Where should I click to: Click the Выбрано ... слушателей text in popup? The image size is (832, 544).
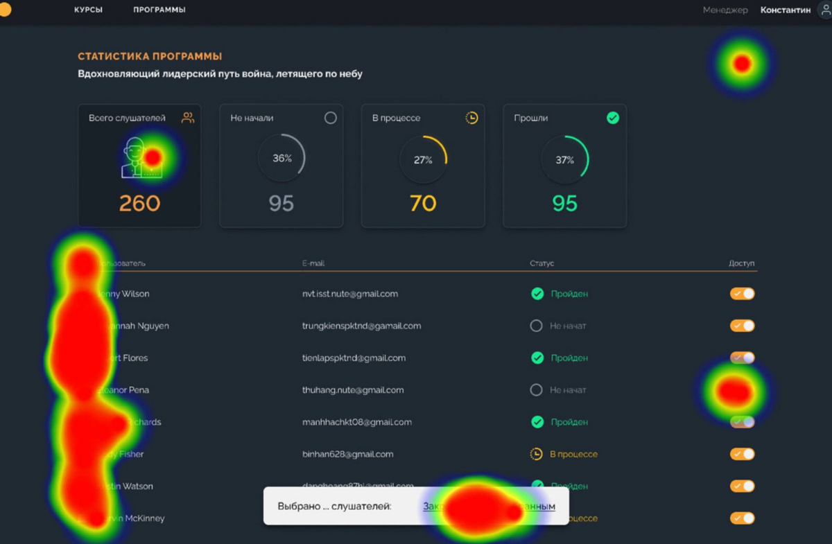tap(334, 507)
